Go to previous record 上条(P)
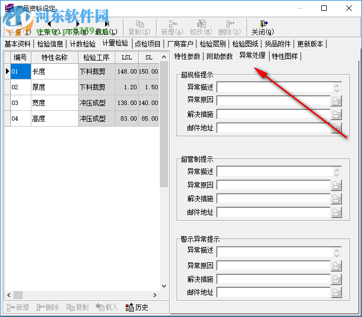Image resolution: width=362 pixels, height=317 pixels. tap(48, 28)
